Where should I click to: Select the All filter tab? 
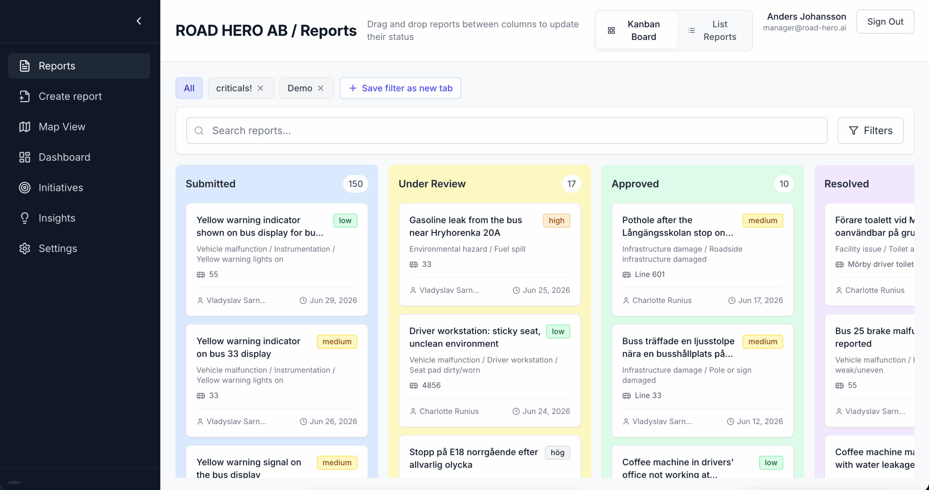pos(189,88)
